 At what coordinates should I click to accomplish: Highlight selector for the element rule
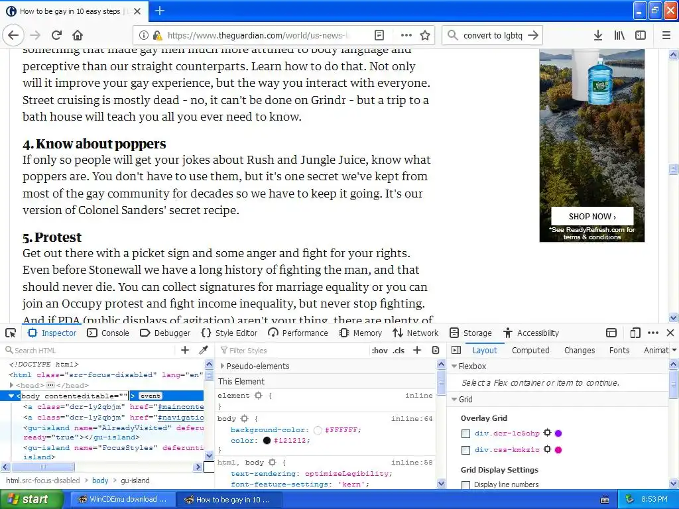click(259, 395)
